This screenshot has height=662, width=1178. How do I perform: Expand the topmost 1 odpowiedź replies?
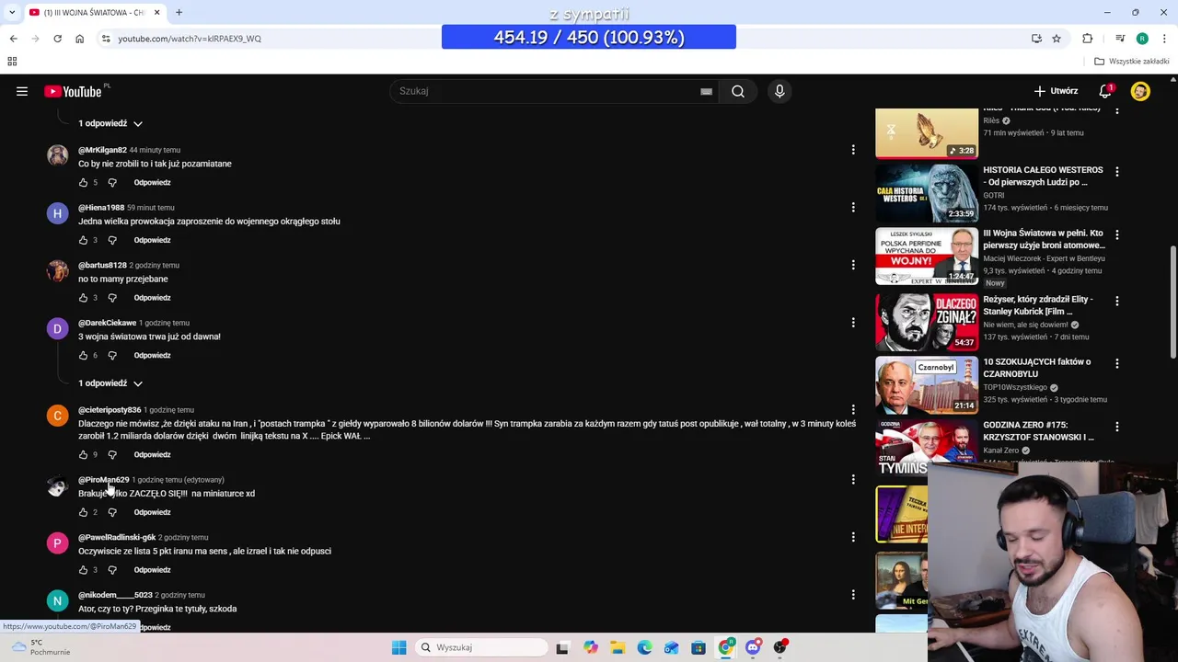click(x=110, y=123)
